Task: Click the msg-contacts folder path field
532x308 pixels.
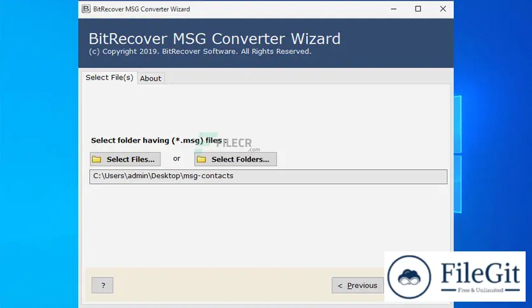Action: click(x=268, y=176)
